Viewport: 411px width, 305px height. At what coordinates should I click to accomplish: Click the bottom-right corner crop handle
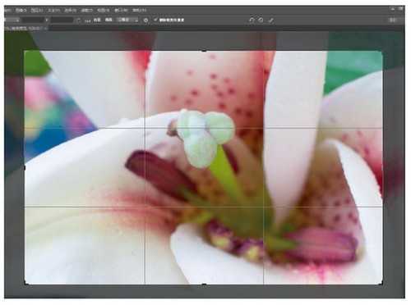(381, 284)
